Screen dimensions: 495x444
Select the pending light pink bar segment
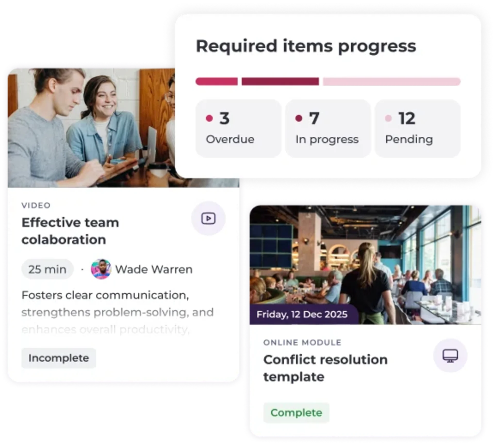point(392,81)
